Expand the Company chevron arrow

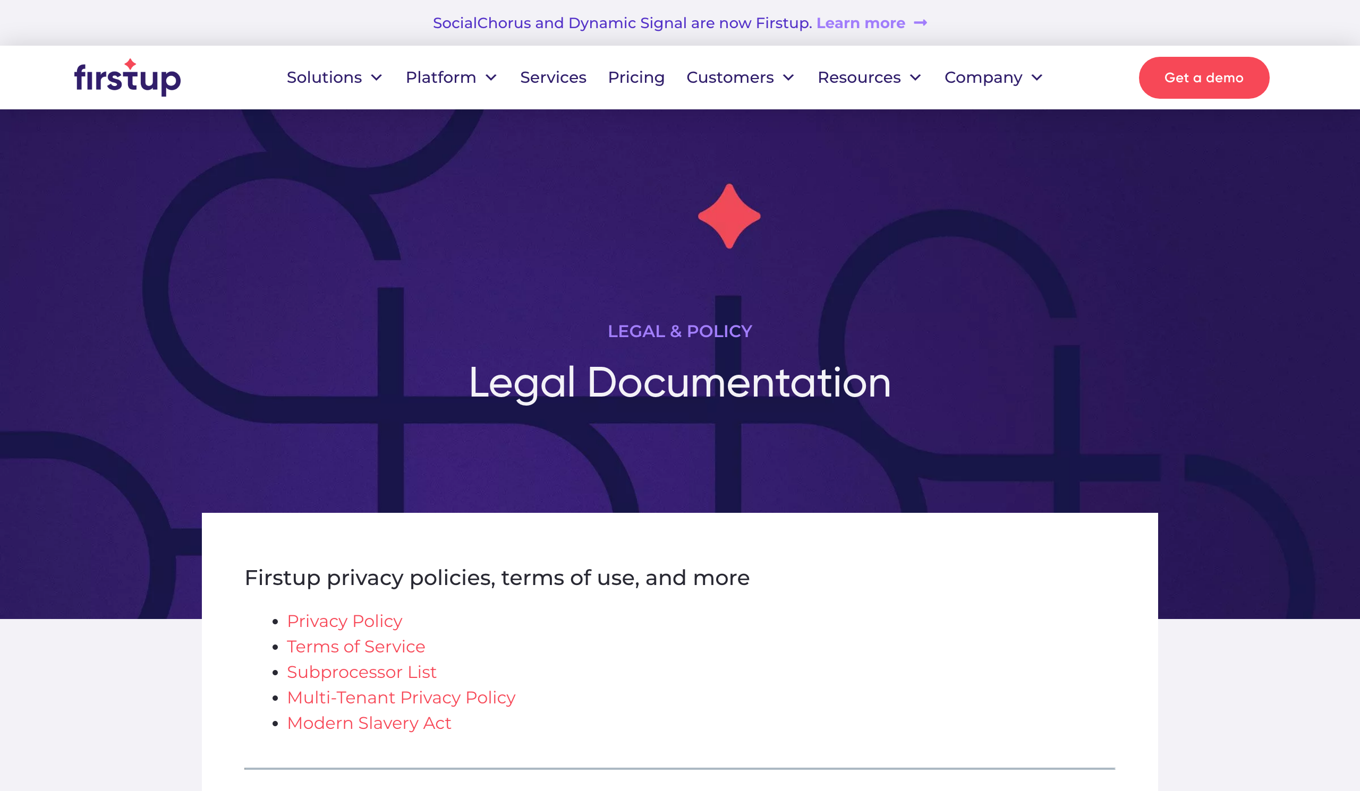click(1036, 78)
